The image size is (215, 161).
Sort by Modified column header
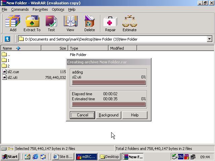(123, 48)
